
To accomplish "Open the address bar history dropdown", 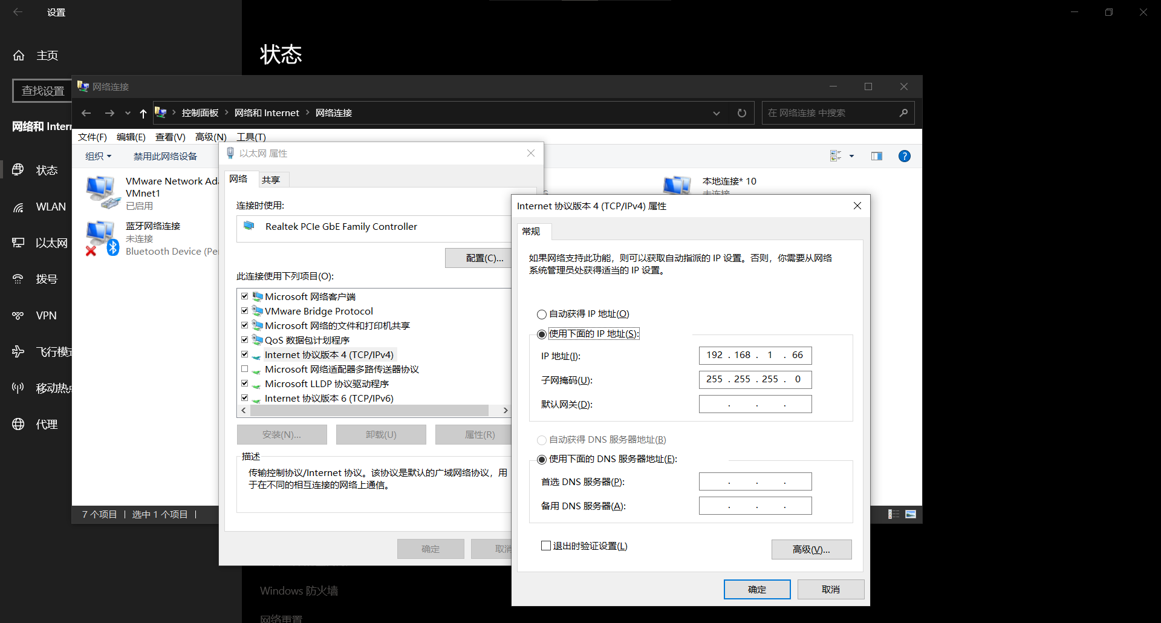I will point(716,113).
